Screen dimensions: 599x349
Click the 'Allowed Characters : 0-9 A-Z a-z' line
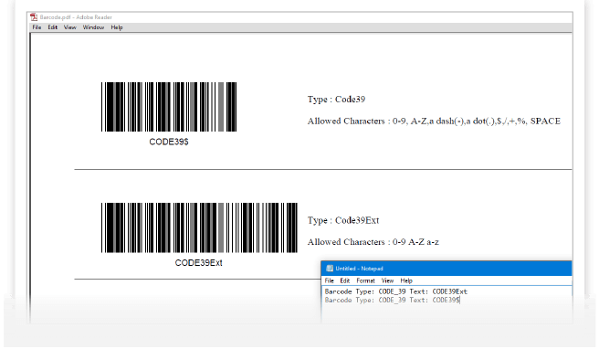pos(373,242)
